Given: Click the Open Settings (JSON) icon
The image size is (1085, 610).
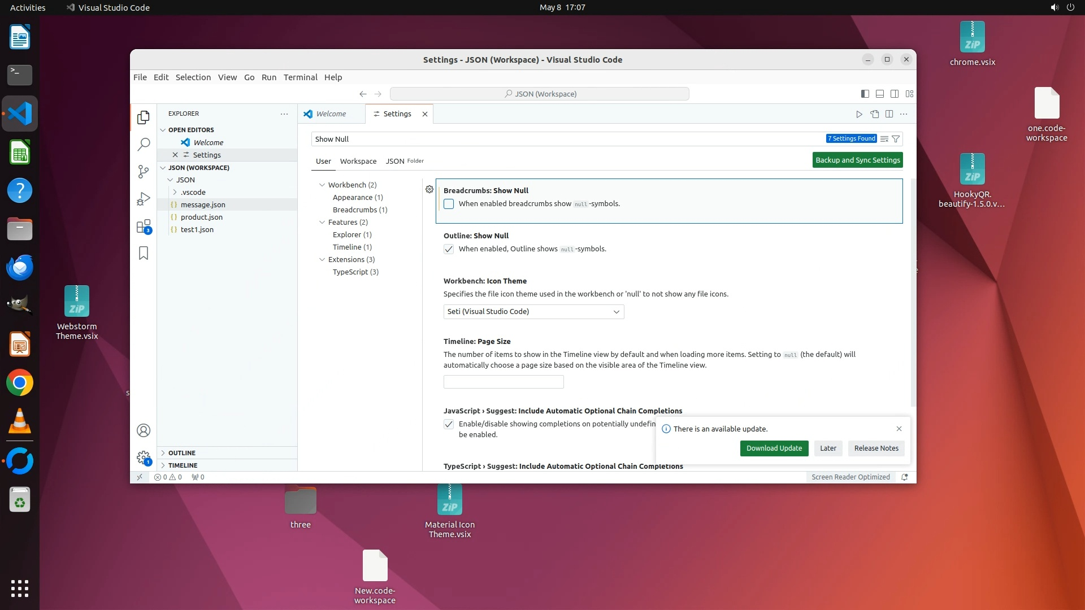Looking at the screenshot, I should click(x=874, y=114).
